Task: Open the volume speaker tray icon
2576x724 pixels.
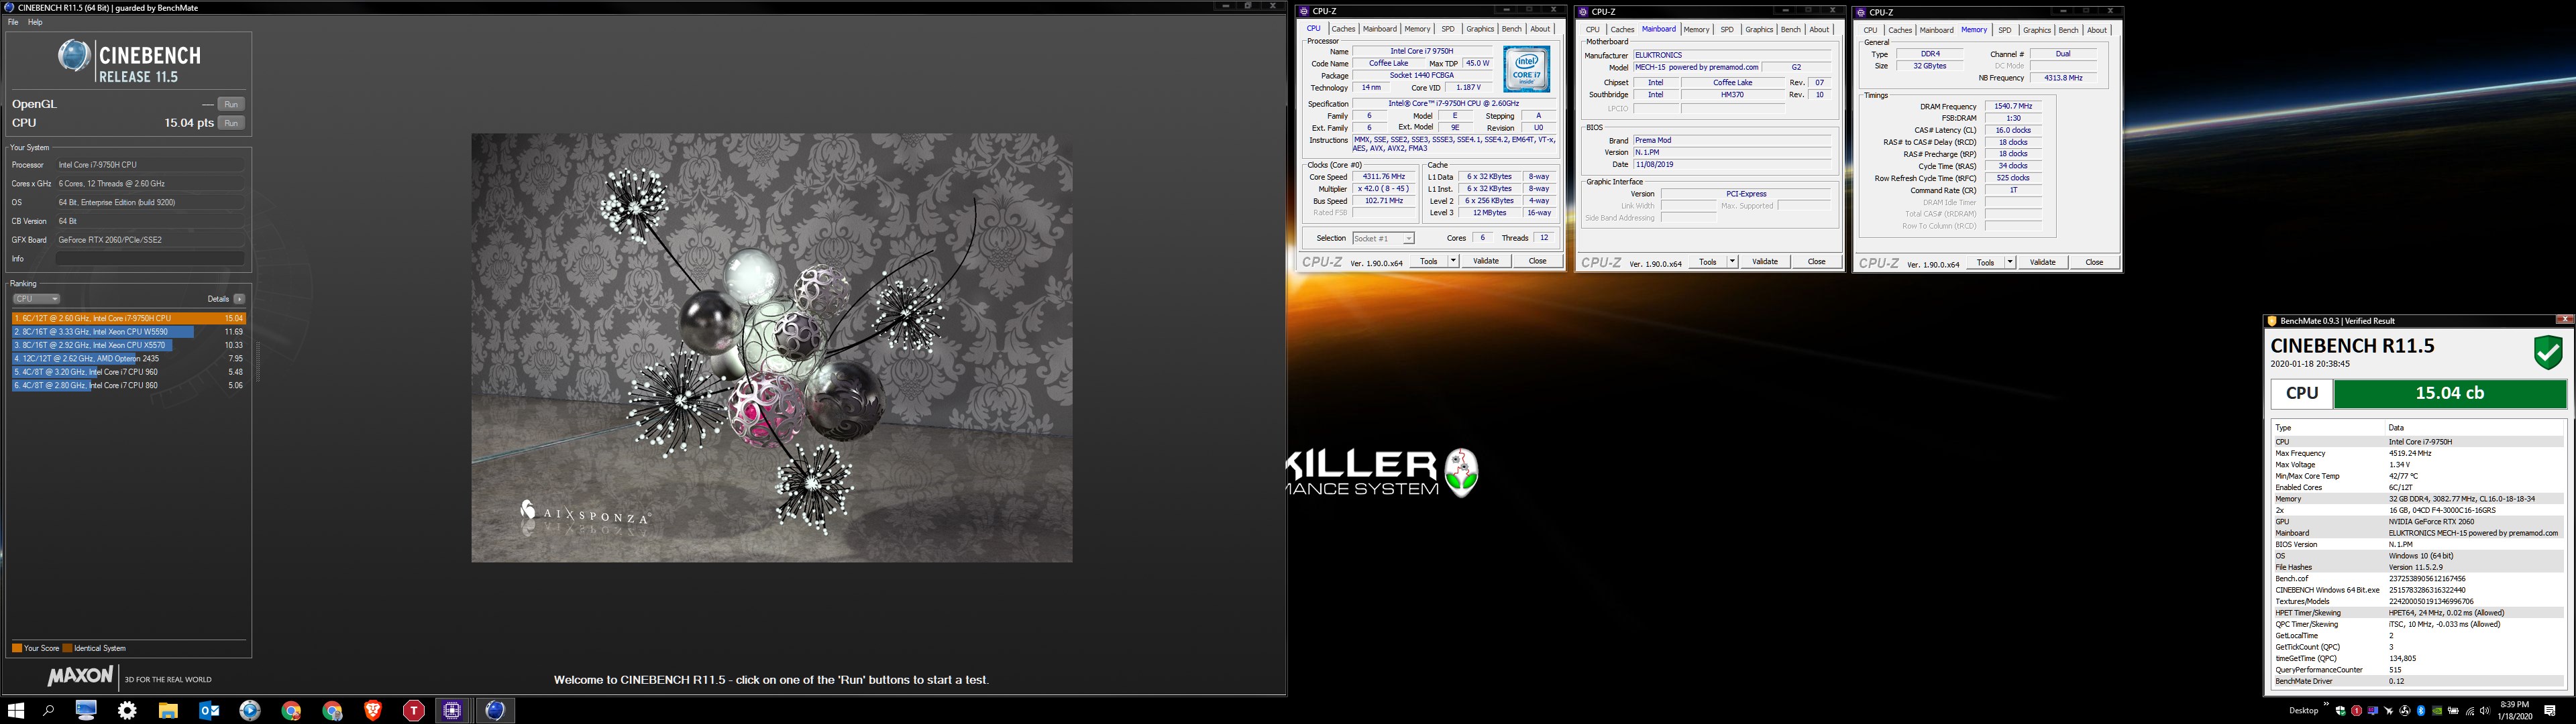Action: pos(2485,711)
